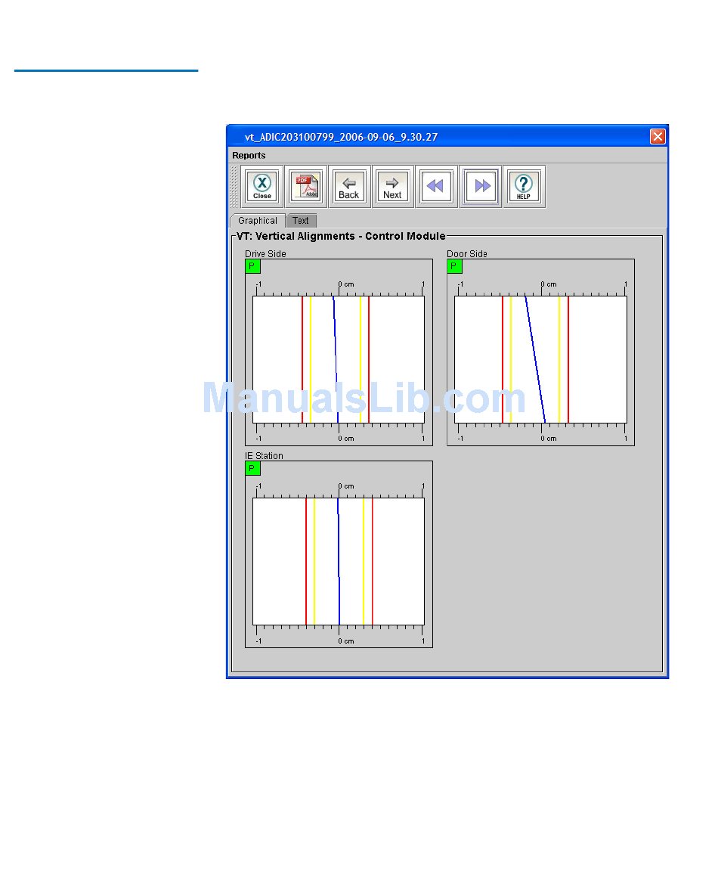Click the Close report icon

262,187
